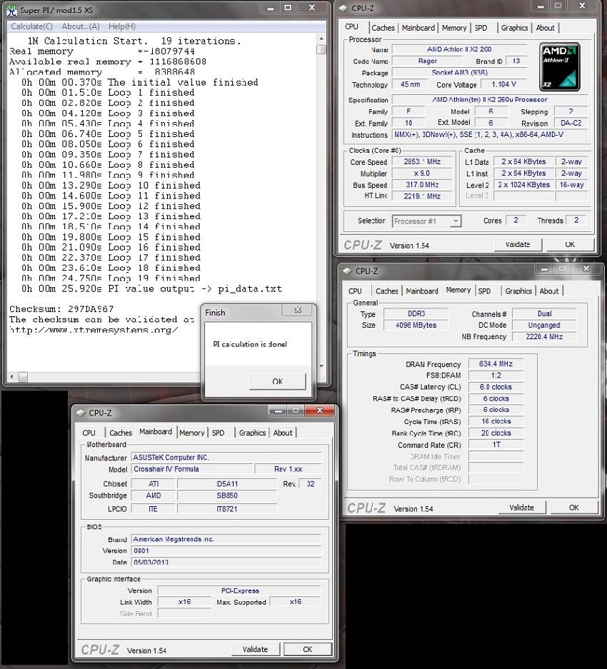Viewport: 607px width, 669px height.
Task: Select SPD tab in Memory CPU-Z window
Action: (484, 291)
